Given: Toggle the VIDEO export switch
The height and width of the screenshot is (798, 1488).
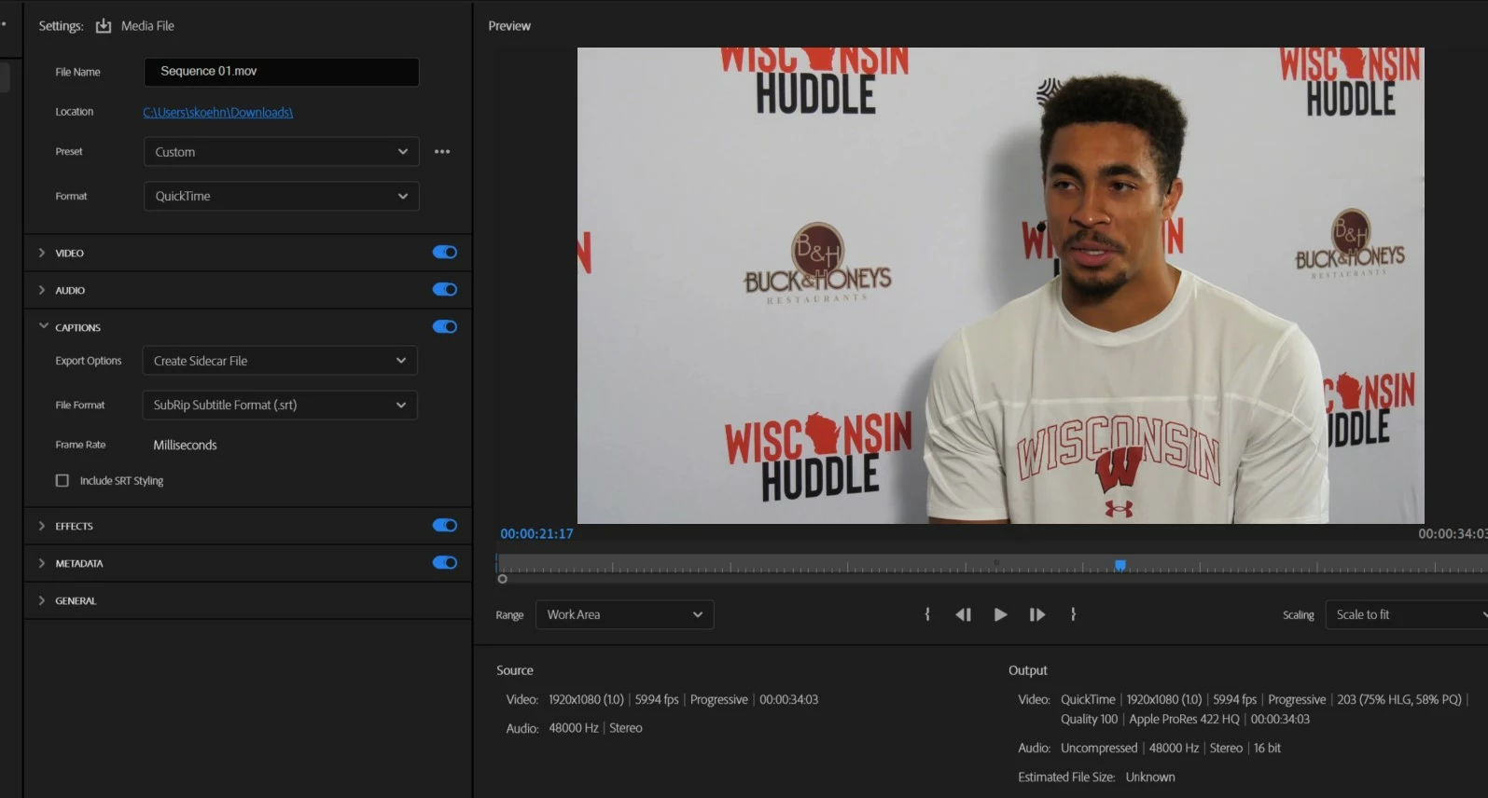Looking at the screenshot, I should [445, 252].
